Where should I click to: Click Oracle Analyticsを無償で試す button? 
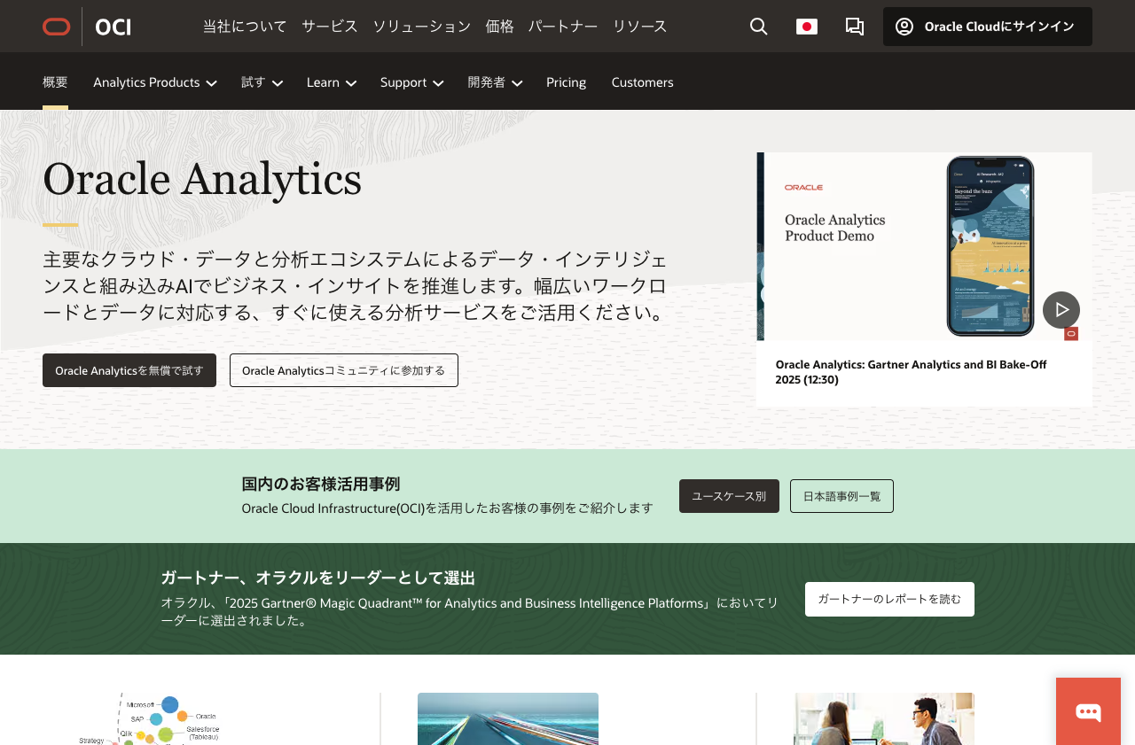(129, 370)
